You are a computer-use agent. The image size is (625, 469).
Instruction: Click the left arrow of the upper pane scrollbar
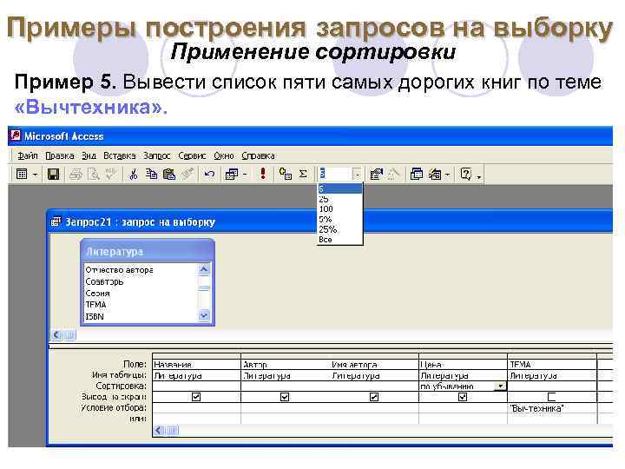57,335
